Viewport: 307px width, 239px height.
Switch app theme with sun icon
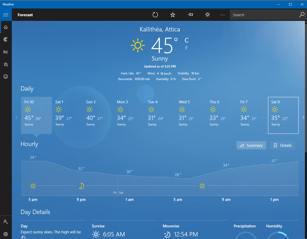[x=207, y=14]
